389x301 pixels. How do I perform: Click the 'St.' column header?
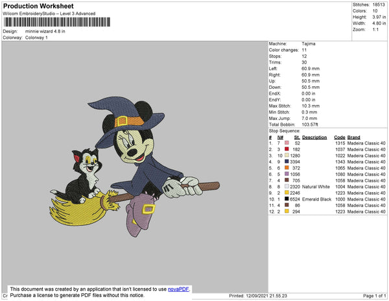pos(297,138)
